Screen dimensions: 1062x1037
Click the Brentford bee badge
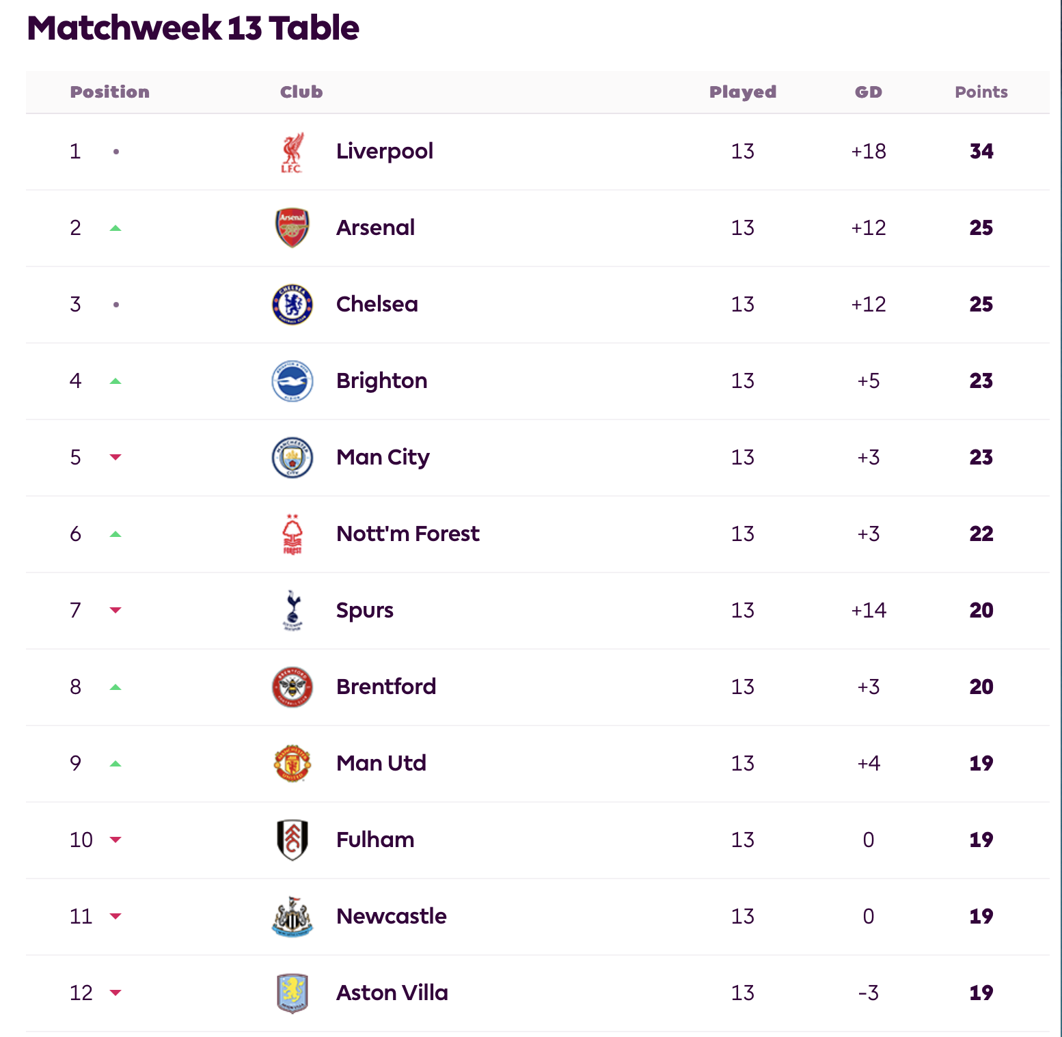[292, 687]
